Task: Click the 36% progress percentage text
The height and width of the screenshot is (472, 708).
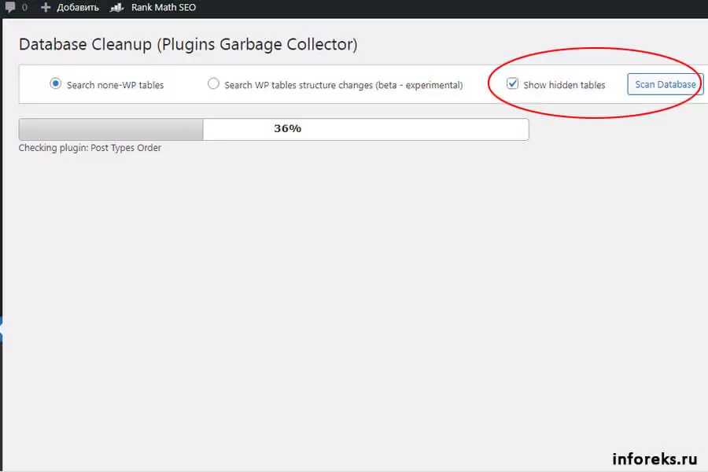Action: [x=287, y=129]
